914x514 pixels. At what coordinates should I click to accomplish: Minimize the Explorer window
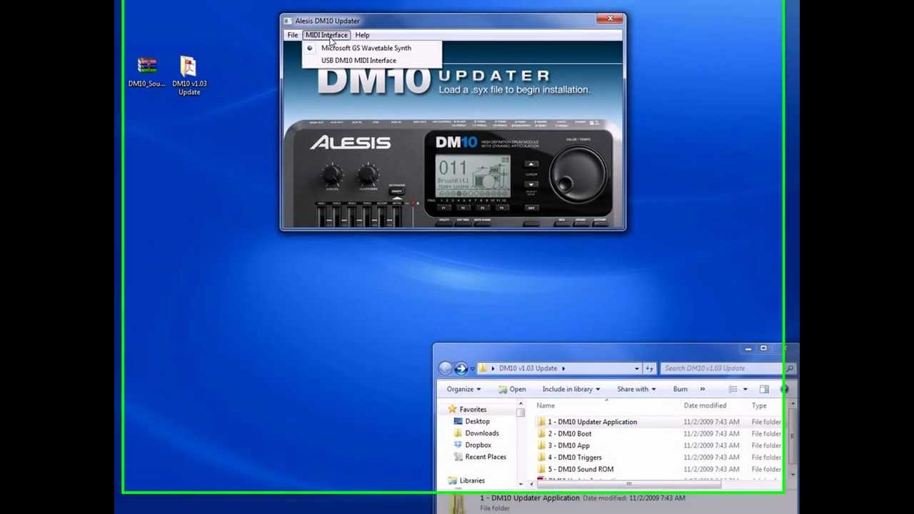tap(748, 348)
